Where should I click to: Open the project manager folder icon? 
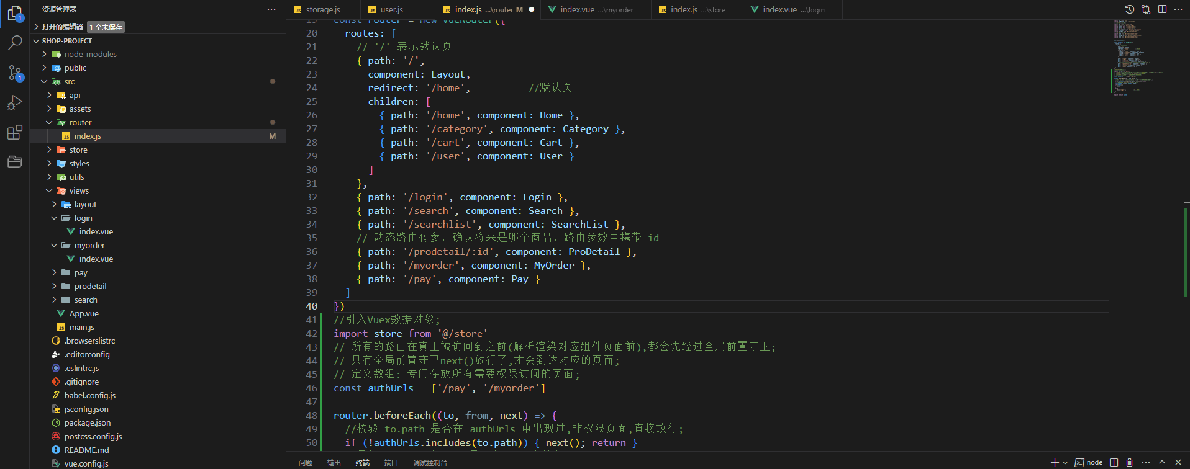pyautogui.click(x=15, y=162)
